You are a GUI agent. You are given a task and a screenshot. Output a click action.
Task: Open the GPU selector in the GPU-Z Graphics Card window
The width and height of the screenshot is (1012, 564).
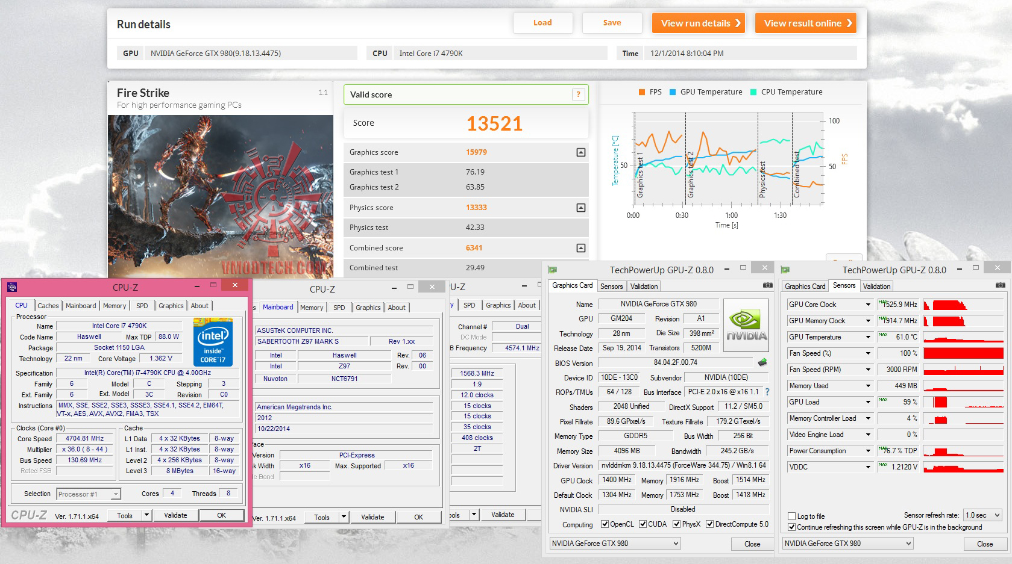point(615,544)
